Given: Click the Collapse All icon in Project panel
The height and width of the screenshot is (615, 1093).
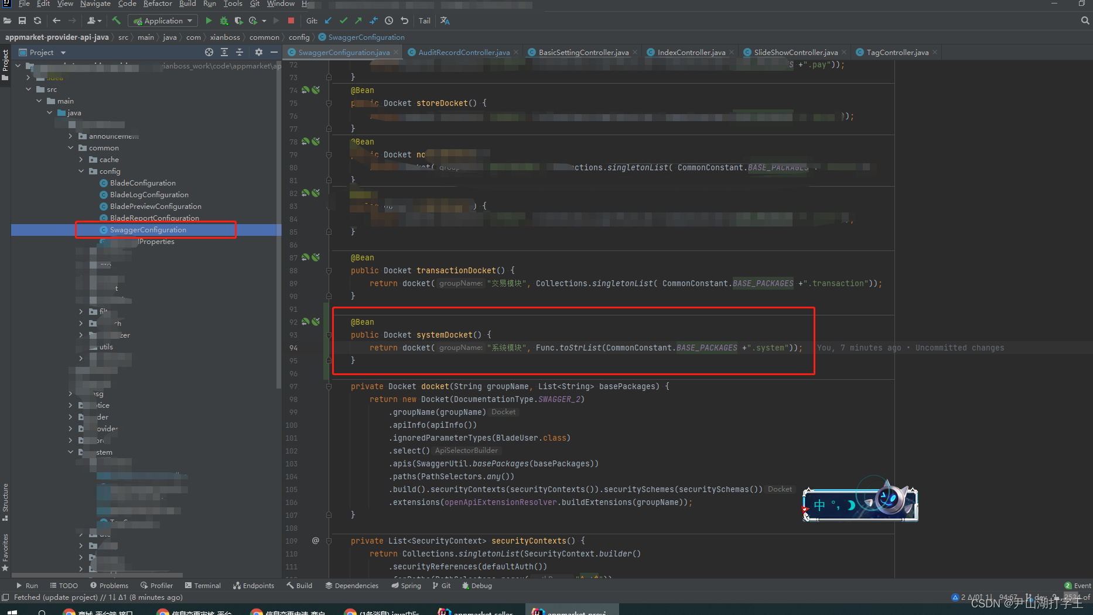Looking at the screenshot, I should click(239, 52).
